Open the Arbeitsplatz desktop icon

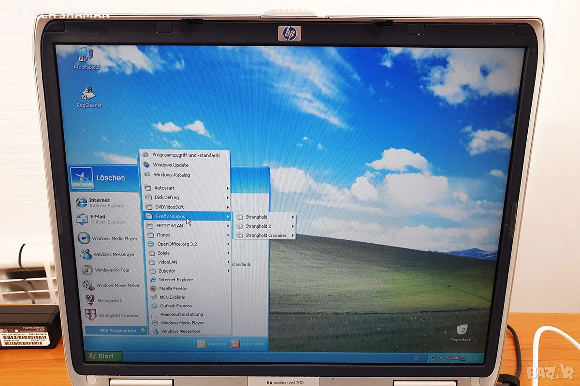[86, 58]
